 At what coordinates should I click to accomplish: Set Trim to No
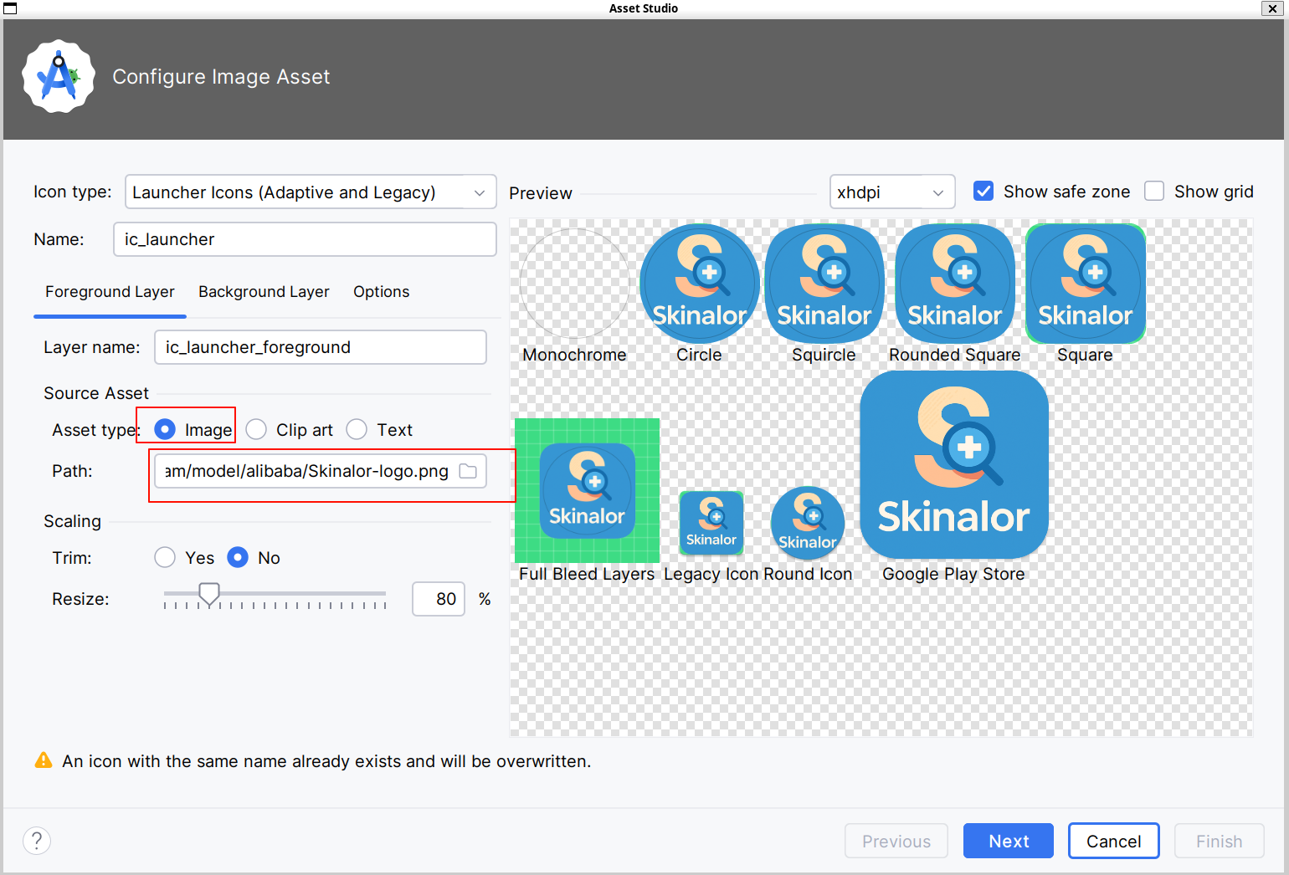click(x=238, y=557)
